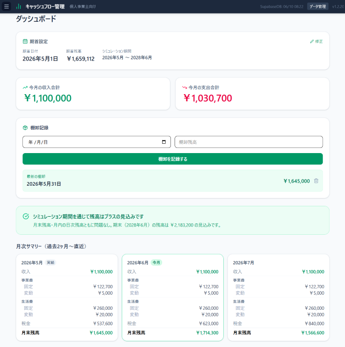Click the green bar chart app logo
The height and width of the screenshot is (347, 345).
click(19, 6)
